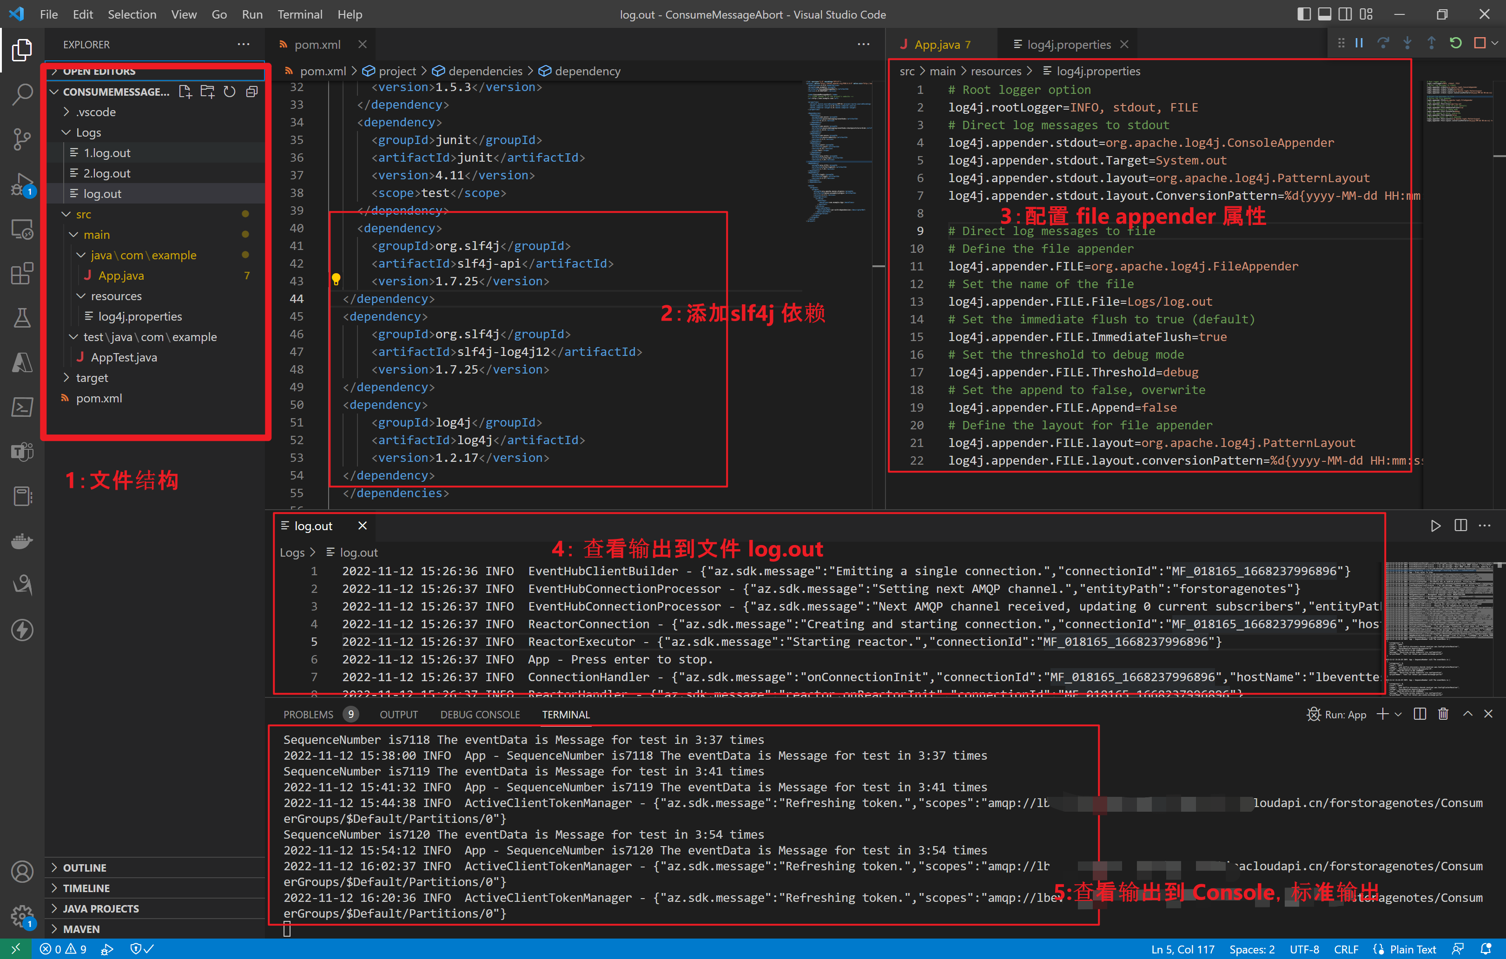Click the CRLF line ending indicator
Screen dimensions: 1506x959
pyautogui.click(x=1346, y=949)
